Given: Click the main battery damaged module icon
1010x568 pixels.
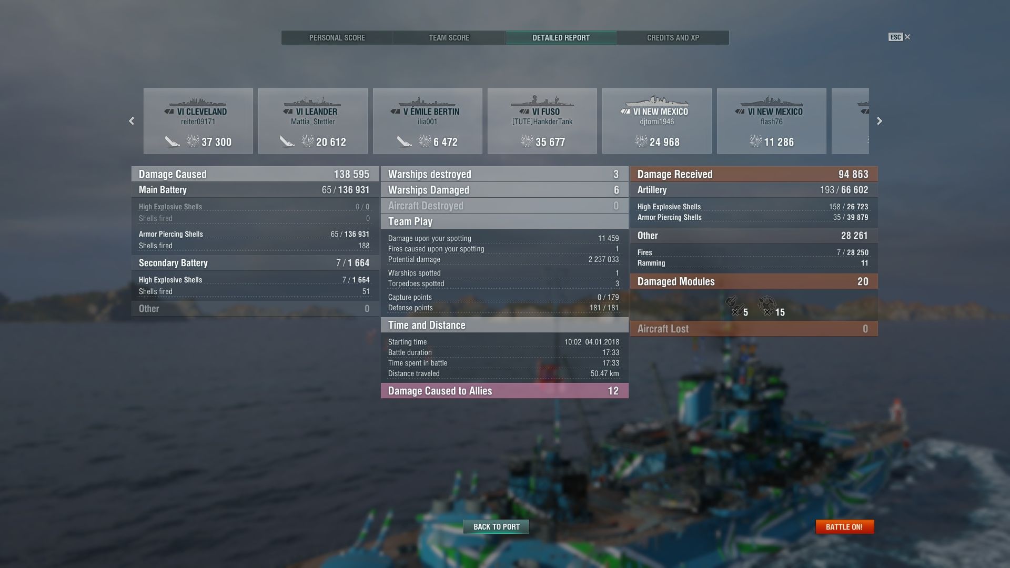Looking at the screenshot, I should click(734, 305).
